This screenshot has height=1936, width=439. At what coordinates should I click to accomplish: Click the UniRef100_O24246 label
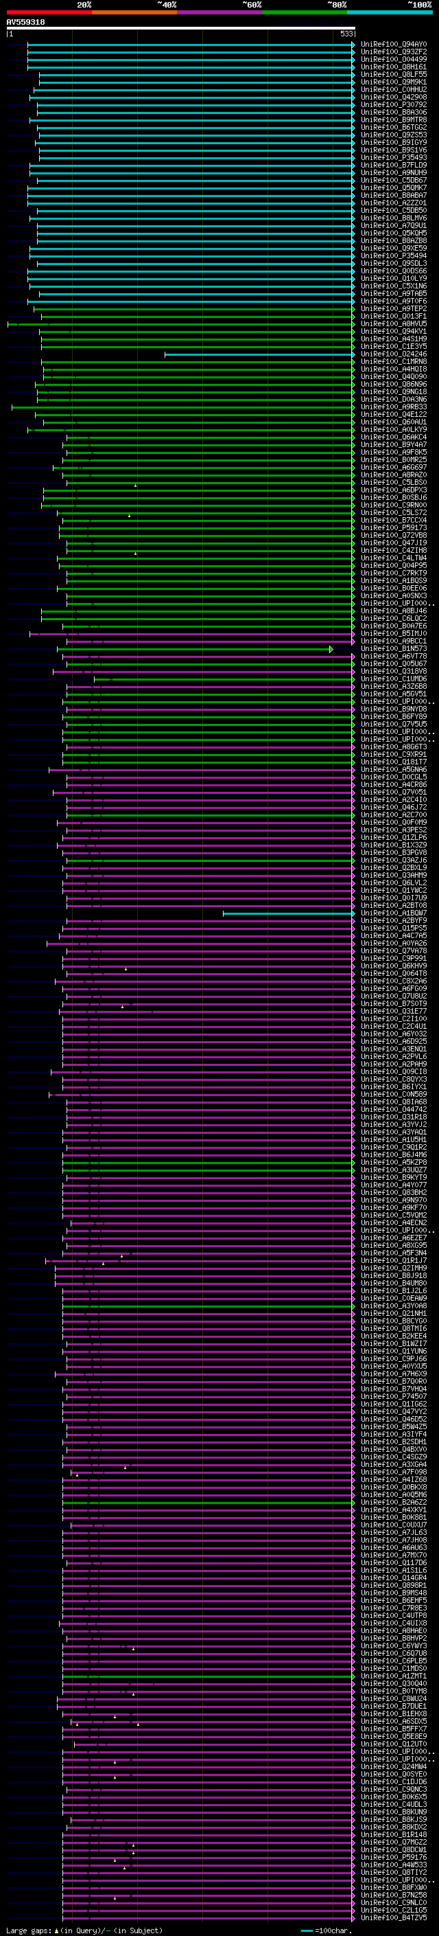[x=394, y=354]
